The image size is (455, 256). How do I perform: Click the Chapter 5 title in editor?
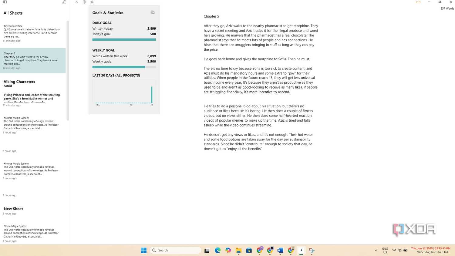[x=211, y=16]
